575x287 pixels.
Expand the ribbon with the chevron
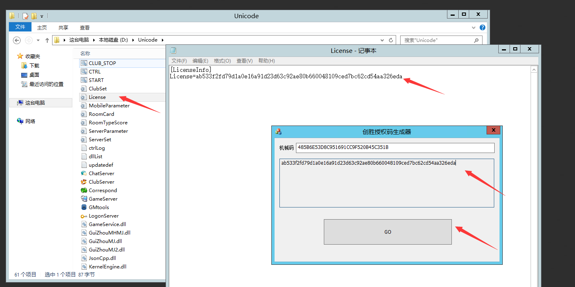pyautogui.click(x=474, y=27)
